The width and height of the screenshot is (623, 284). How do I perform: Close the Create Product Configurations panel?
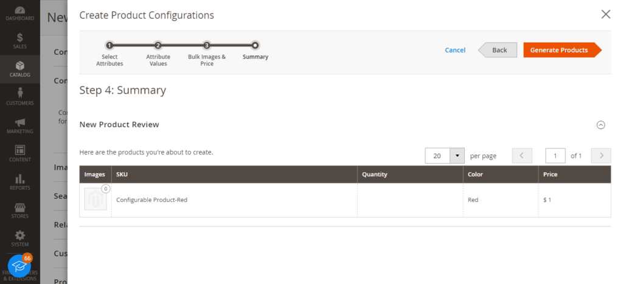click(605, 15)
